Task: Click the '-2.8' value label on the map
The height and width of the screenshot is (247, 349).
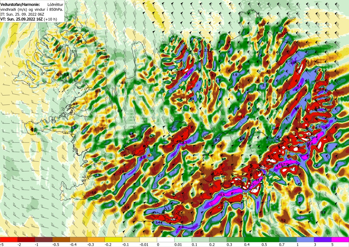Action: pyautogui.click(x=121, y=172)
